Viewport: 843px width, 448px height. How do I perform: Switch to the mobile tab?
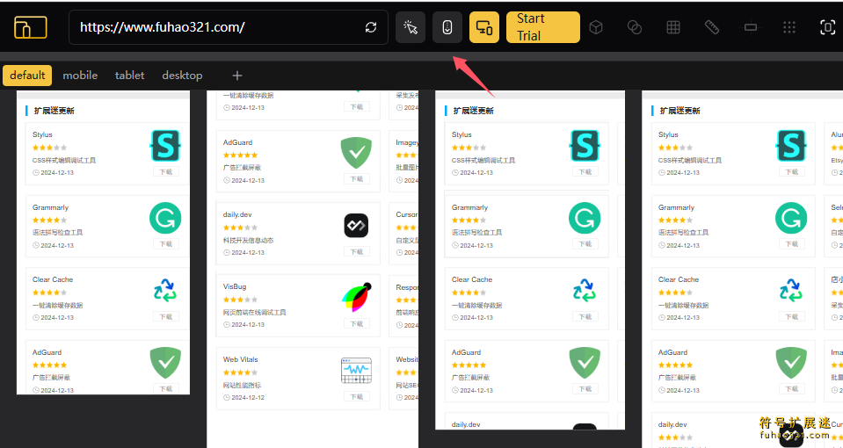click(80, 76)
